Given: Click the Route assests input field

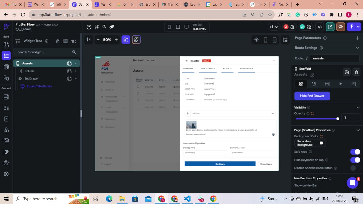Looking at the screenshot, I should [x=335, y=58].
